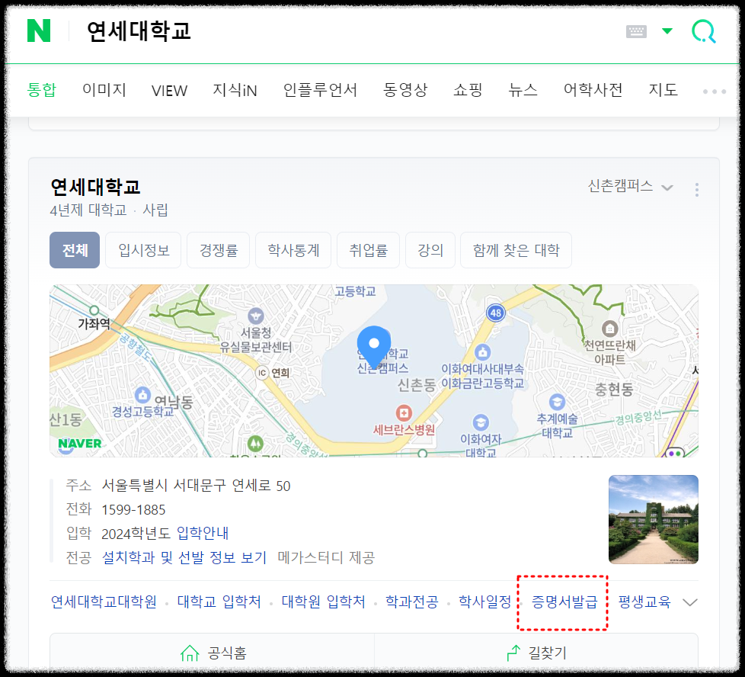745x677 pixels.
Task: Click the 세브란스병원 hospital marker on map
Action: [404, 412]
